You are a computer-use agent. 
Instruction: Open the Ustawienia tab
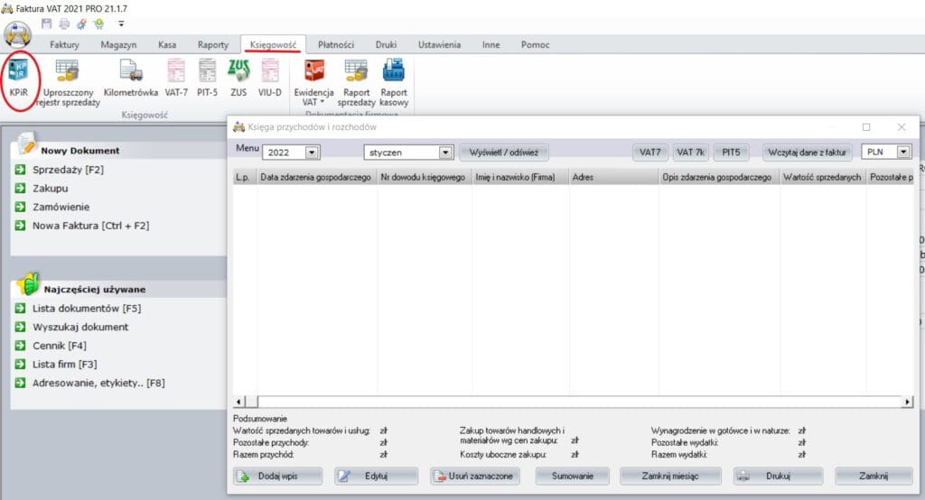point(438,44)
